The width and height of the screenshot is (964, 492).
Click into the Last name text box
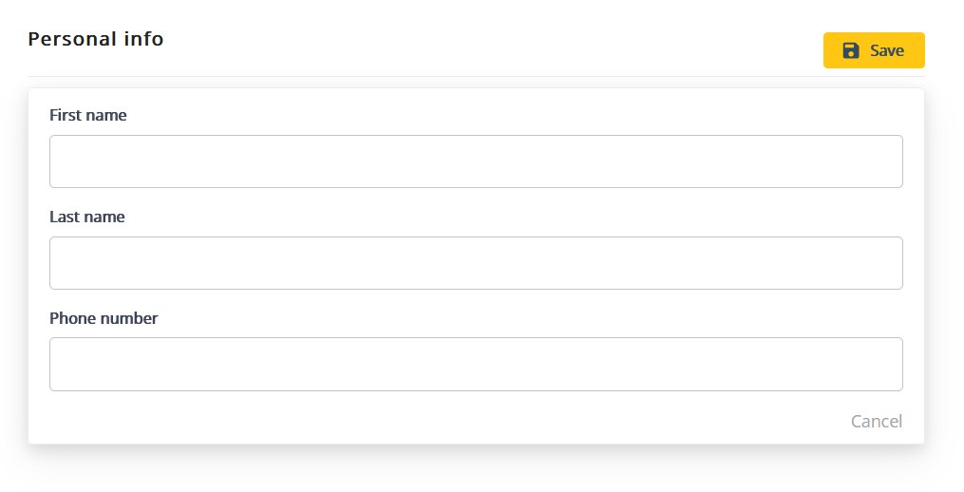pyautogui.click(x=476, y=263)
